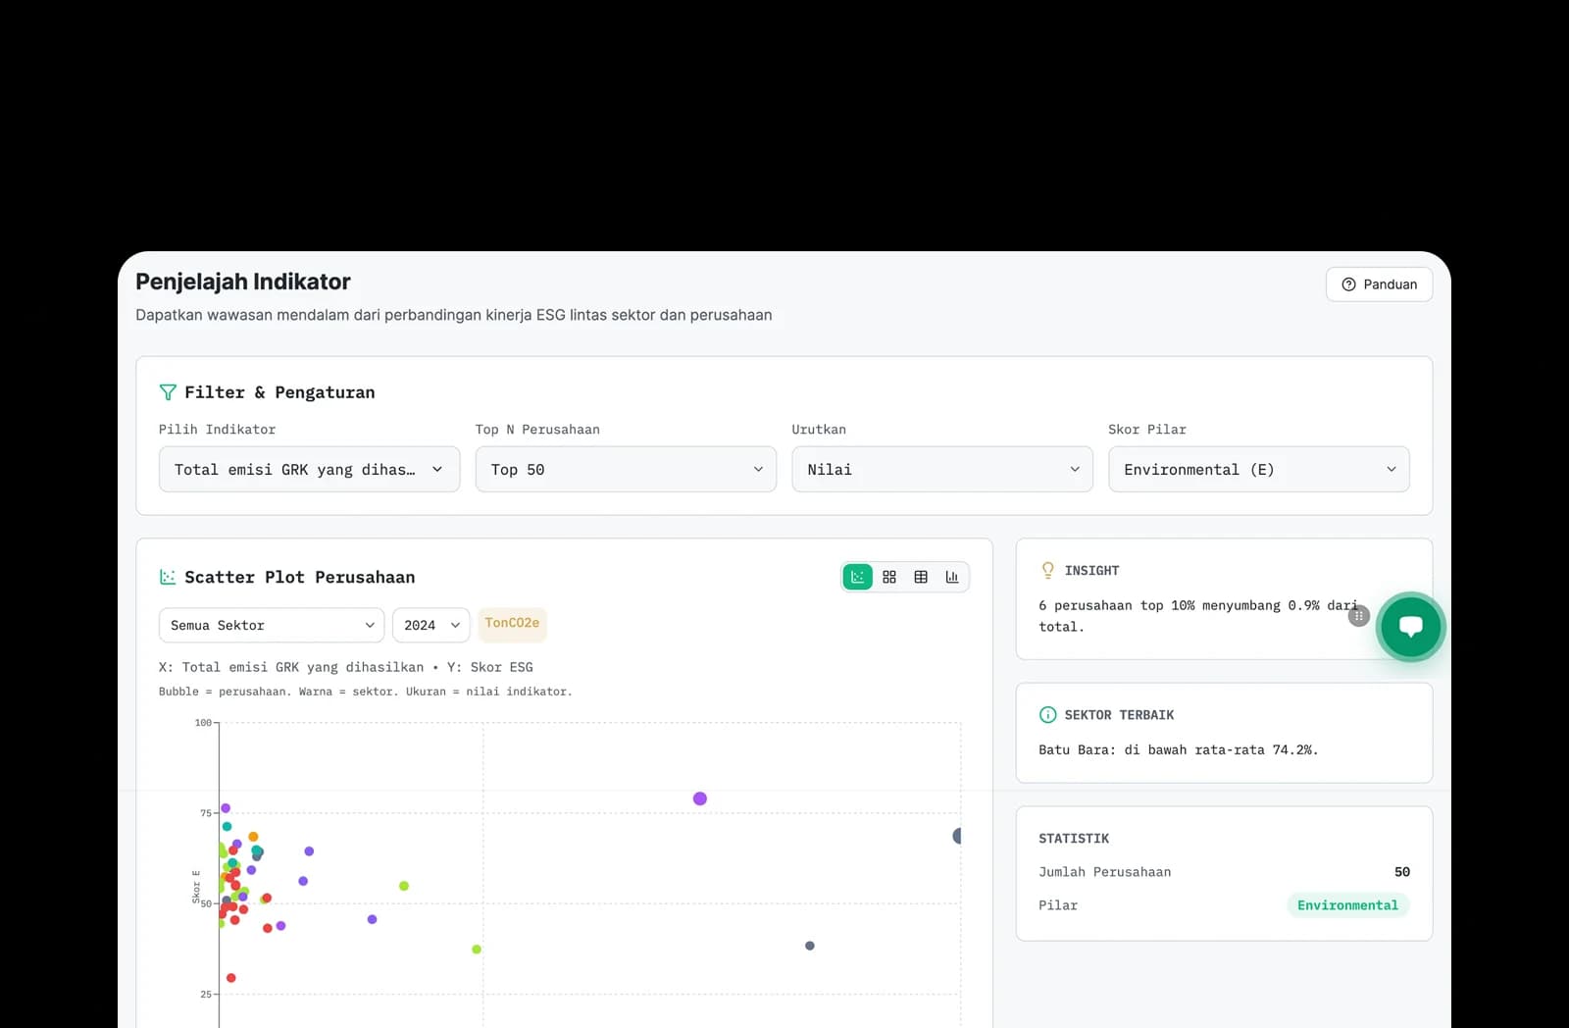Image resolution: width=1569 pixels, height=1028 pixels.
Task: Click the Urutkan label
Action: 819,430
